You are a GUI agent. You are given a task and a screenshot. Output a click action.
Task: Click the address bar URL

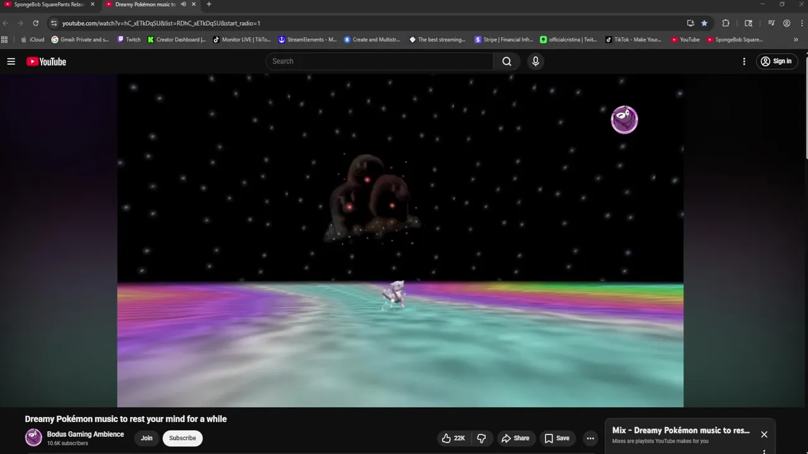161,23
